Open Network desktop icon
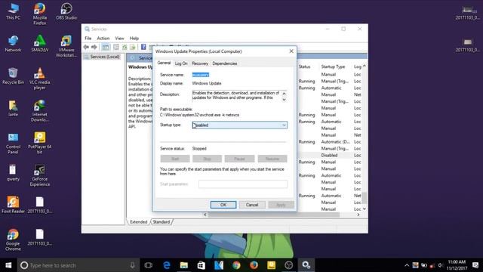483x272 pixels. 13,44
